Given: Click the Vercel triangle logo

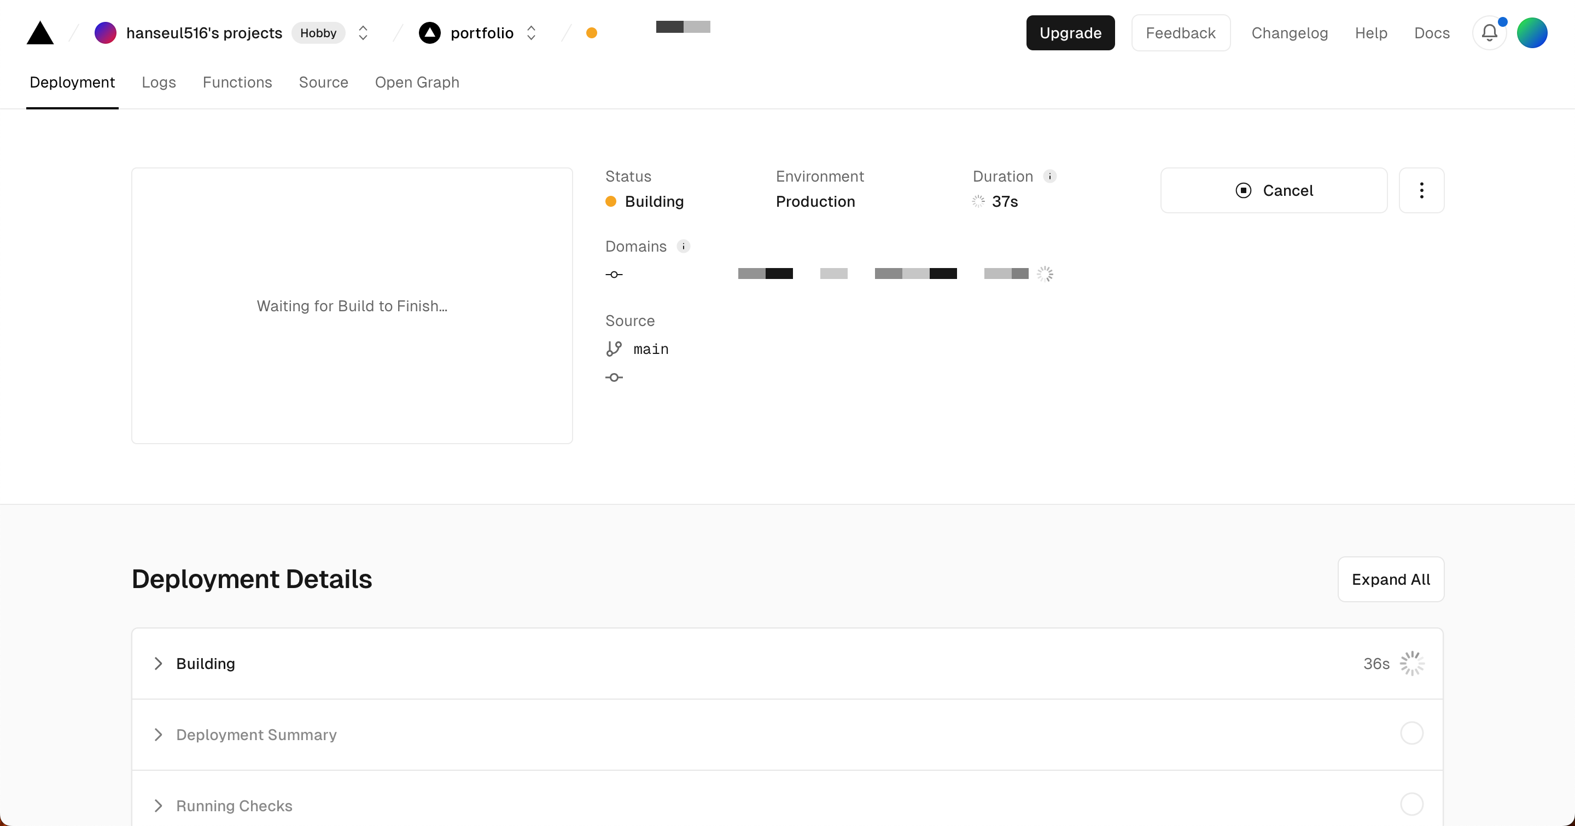Looking at the screenshot, I should [40, 33].
